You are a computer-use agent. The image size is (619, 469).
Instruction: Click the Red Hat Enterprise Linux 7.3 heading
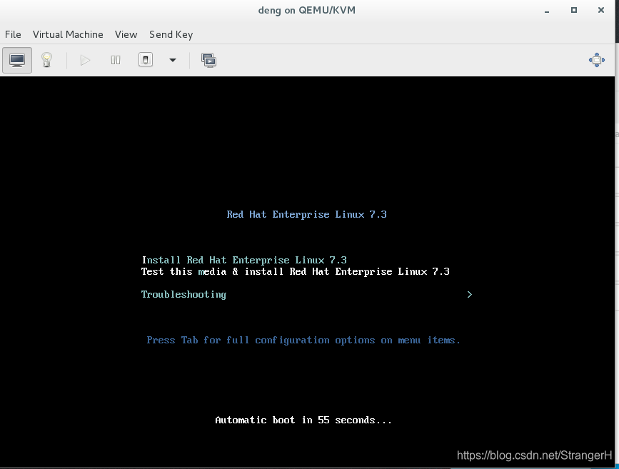coord(307,214)
